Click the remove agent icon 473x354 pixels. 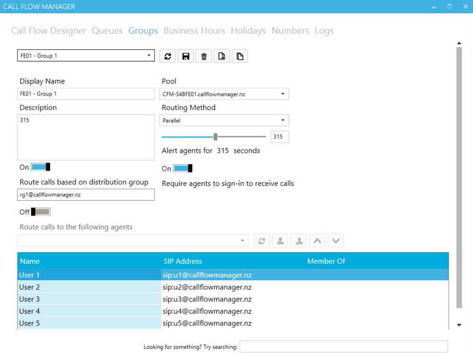(299, 241)
